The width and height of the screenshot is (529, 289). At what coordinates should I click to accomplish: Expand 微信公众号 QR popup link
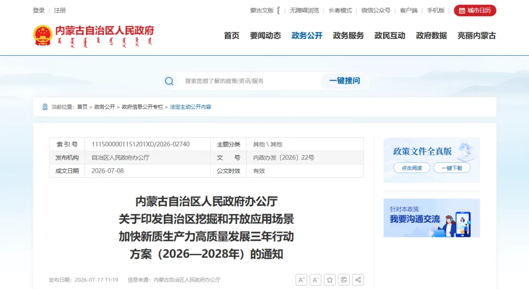pyautogui.click(x=376, y=10)
